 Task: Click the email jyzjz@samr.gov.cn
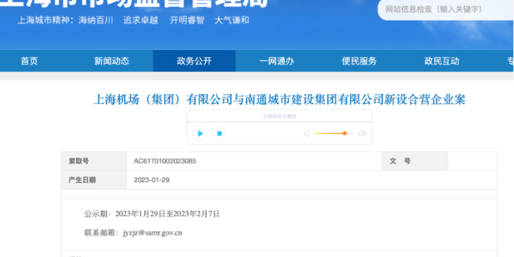coord(152,233)
